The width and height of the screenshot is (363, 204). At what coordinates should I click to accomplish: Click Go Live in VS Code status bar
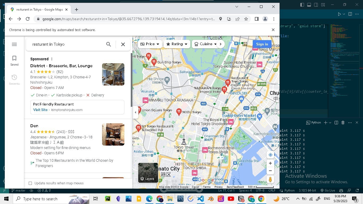(328, 190)
